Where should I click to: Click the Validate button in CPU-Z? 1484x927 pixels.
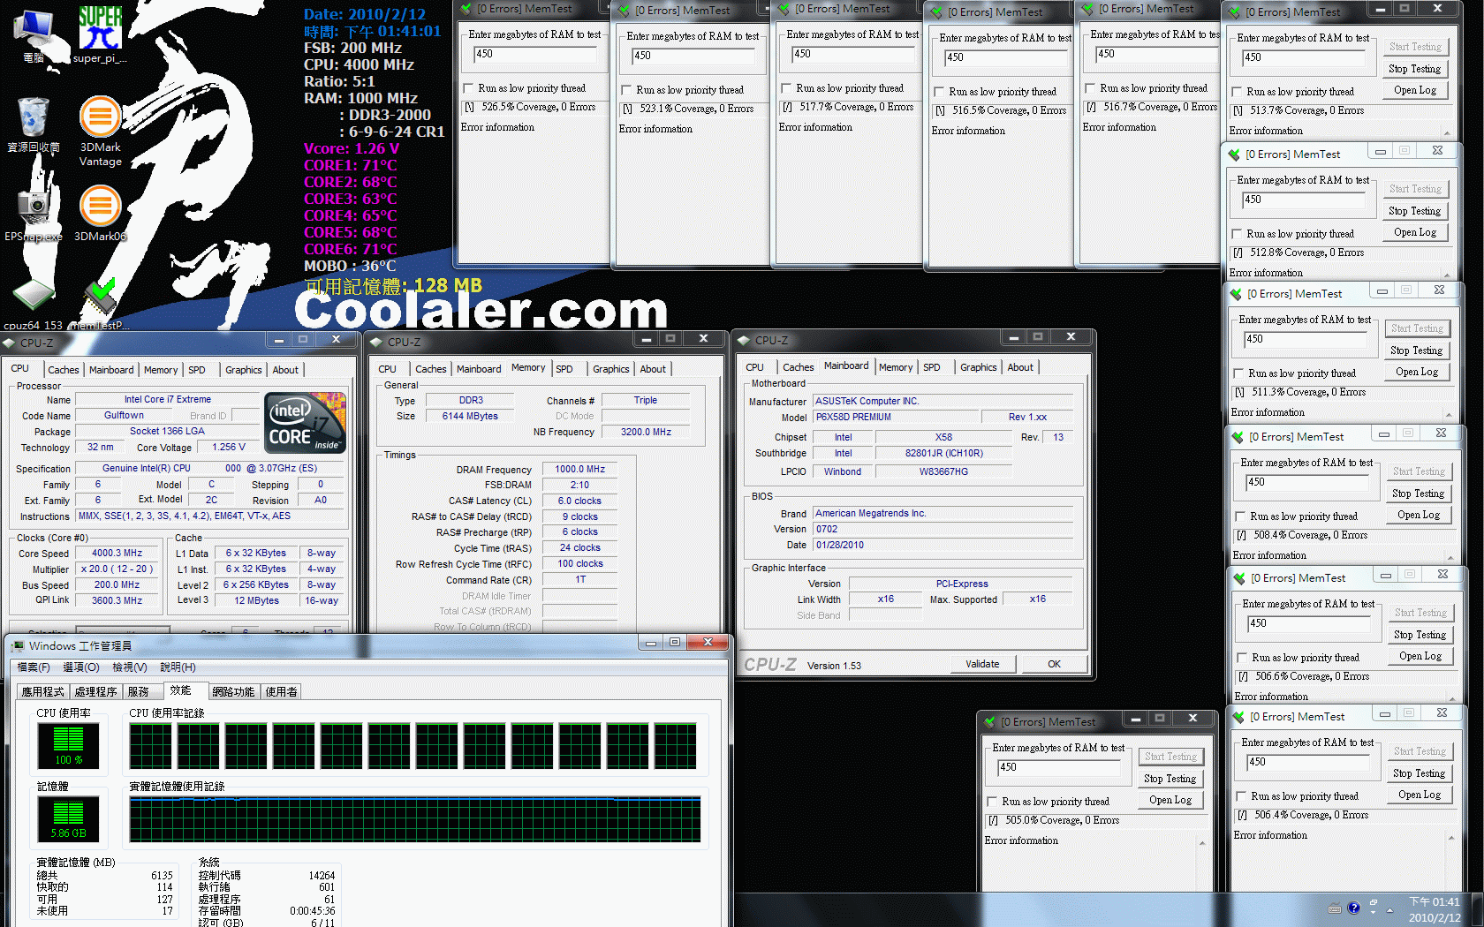click(x=982, y=665)
